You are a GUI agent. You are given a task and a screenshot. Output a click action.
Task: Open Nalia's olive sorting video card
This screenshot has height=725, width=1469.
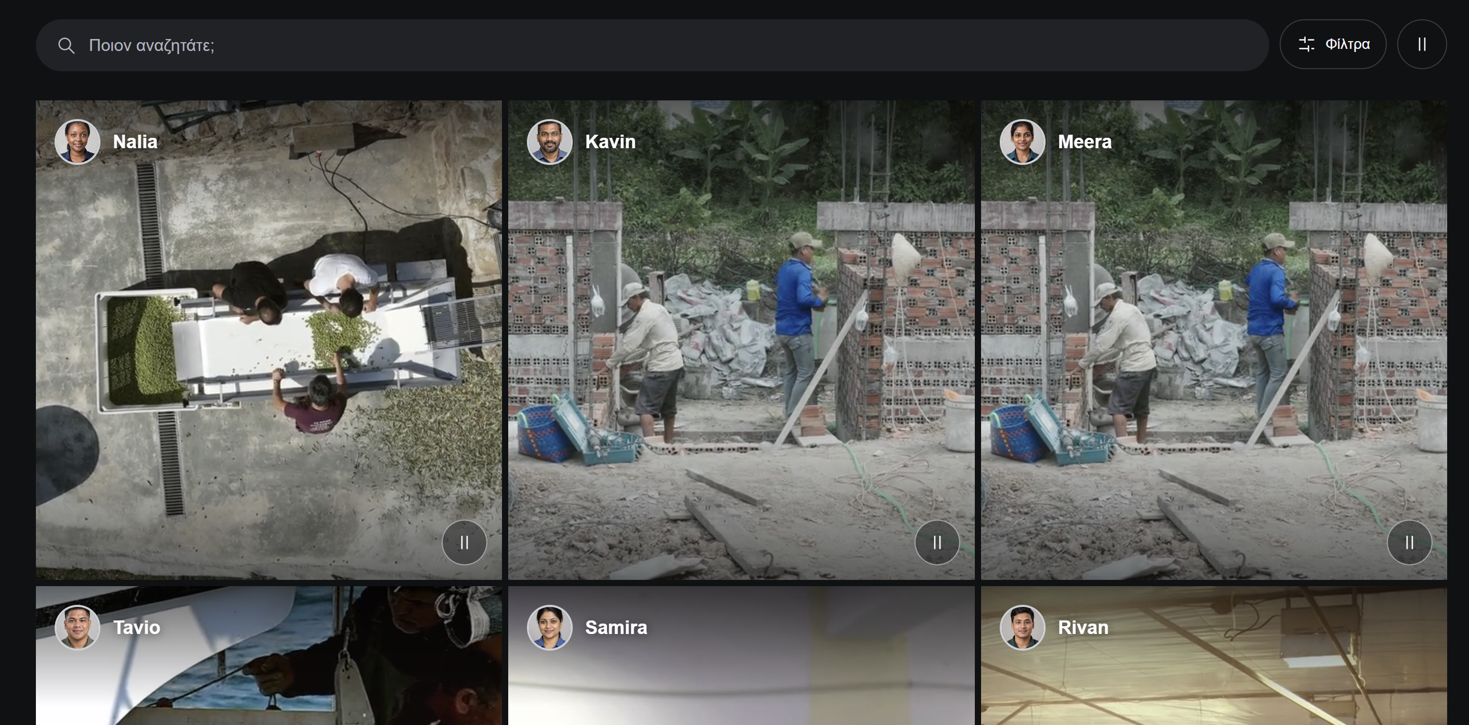click(x=268, y=340)
